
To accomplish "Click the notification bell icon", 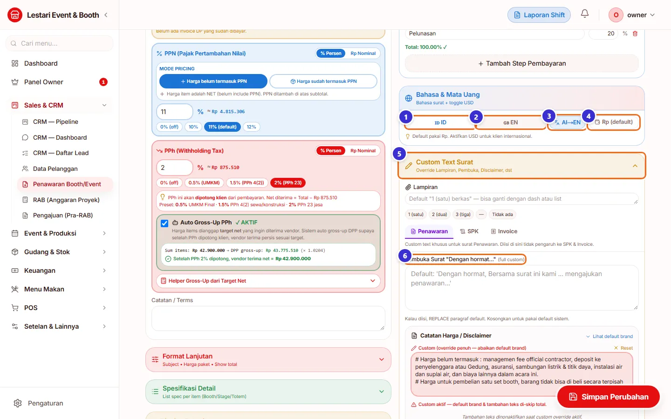I will (585, 14).
